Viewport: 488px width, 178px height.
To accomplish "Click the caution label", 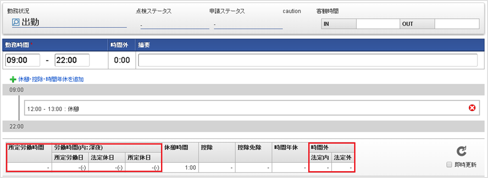I will [292, 11].
